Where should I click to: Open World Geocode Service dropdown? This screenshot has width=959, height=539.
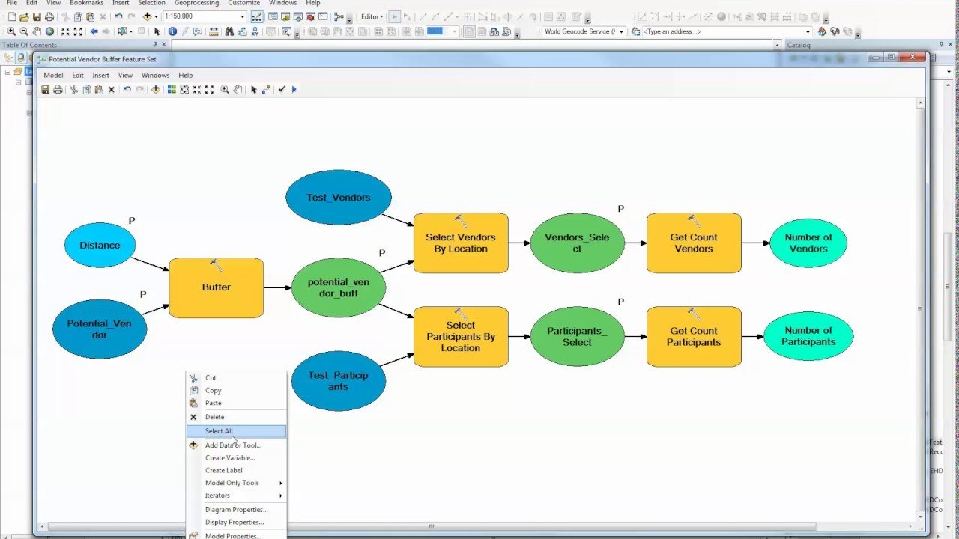point(621,31)
